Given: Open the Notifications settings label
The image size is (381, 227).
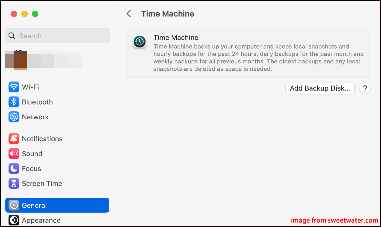Looking at the screenshot, I should click(x=42, y=139).
